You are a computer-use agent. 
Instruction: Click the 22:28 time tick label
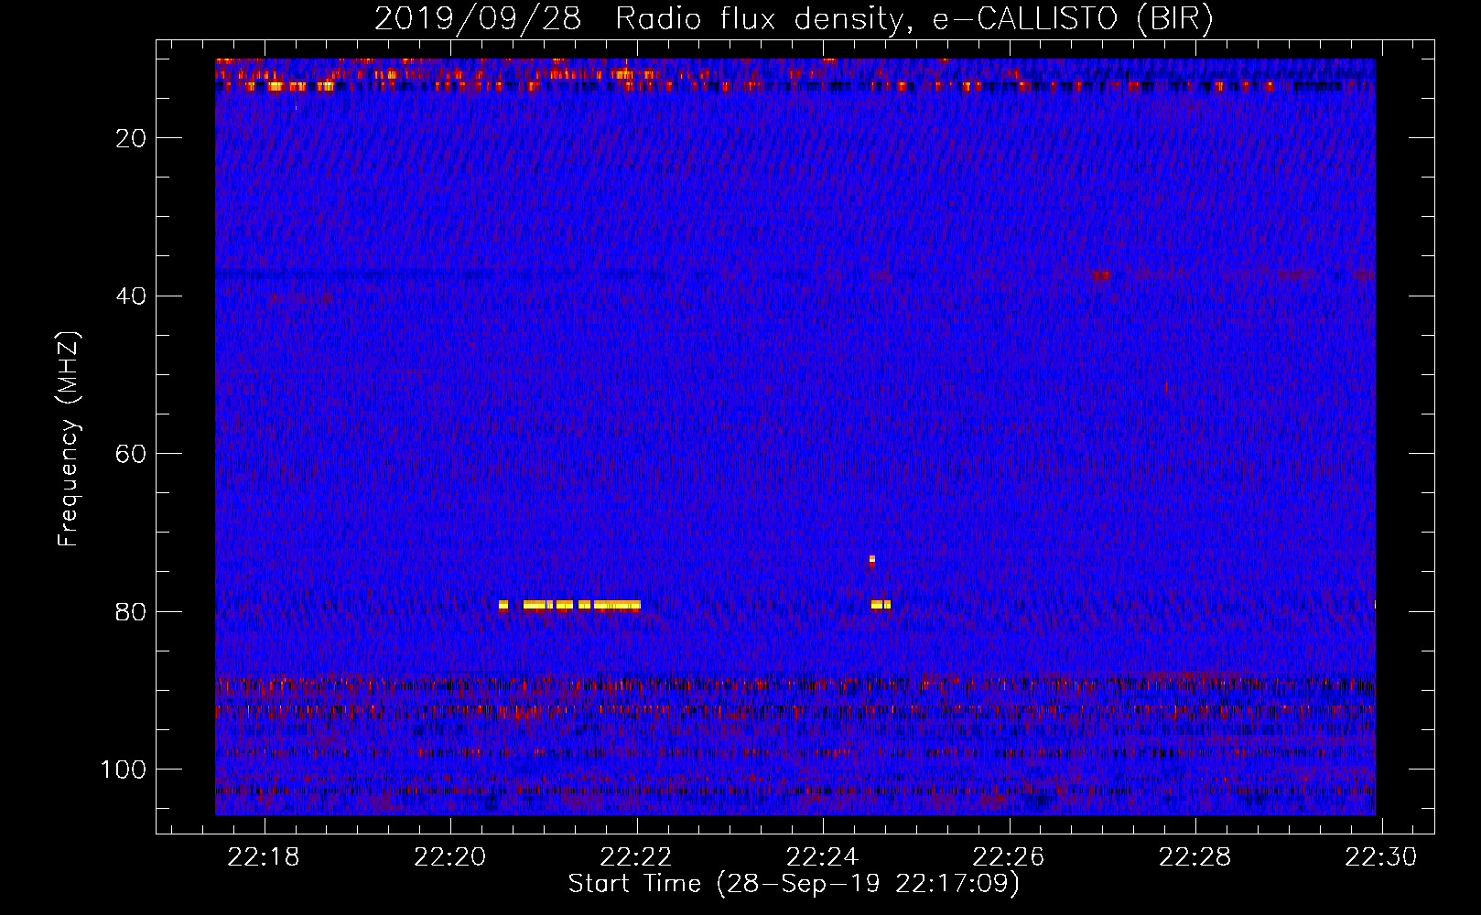coord(1195,857)
